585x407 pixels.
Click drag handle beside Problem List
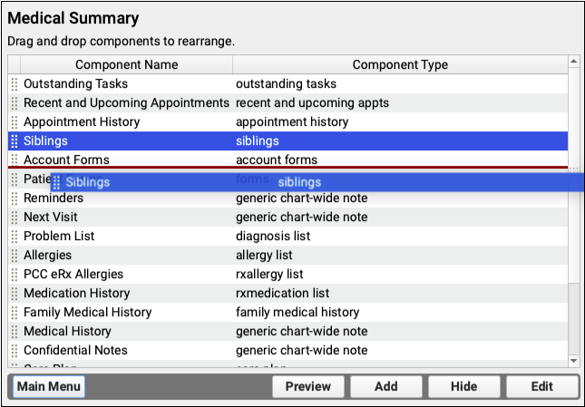tap(14, 236)
